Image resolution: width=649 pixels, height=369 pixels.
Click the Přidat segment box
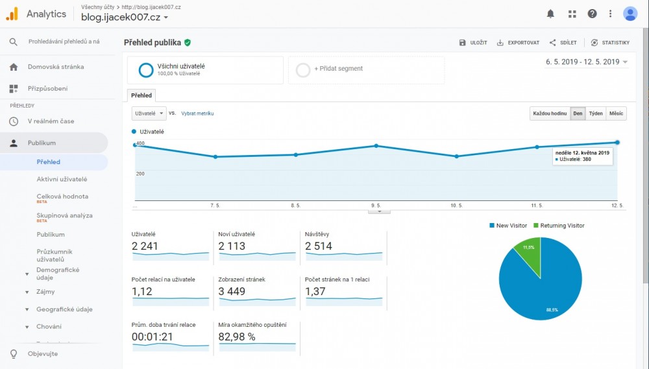(366, 69)
